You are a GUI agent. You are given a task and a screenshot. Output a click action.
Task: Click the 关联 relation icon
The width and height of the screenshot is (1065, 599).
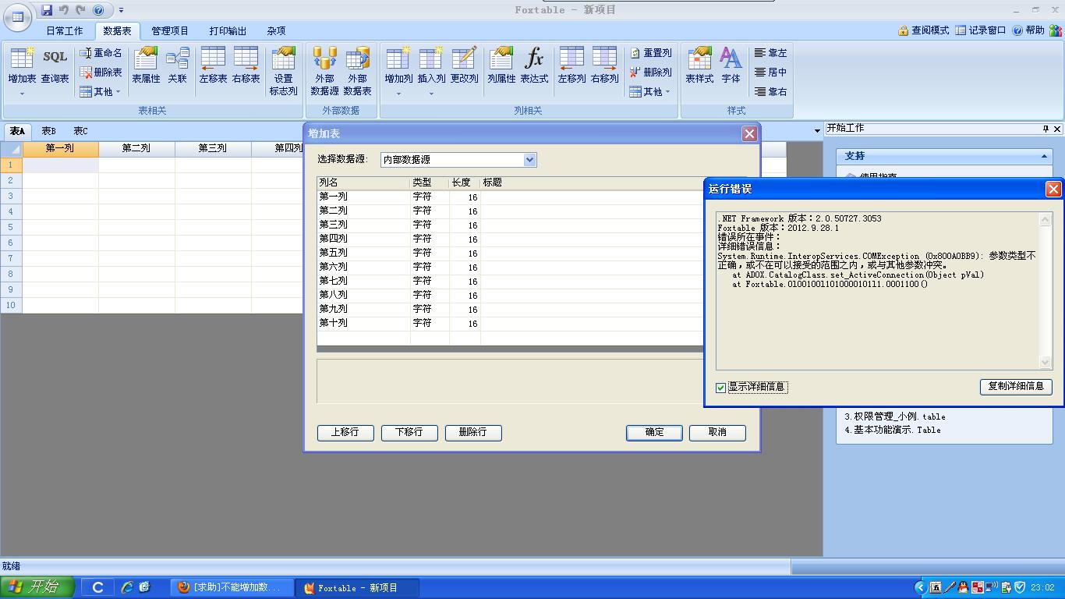(x=178, y=66)
